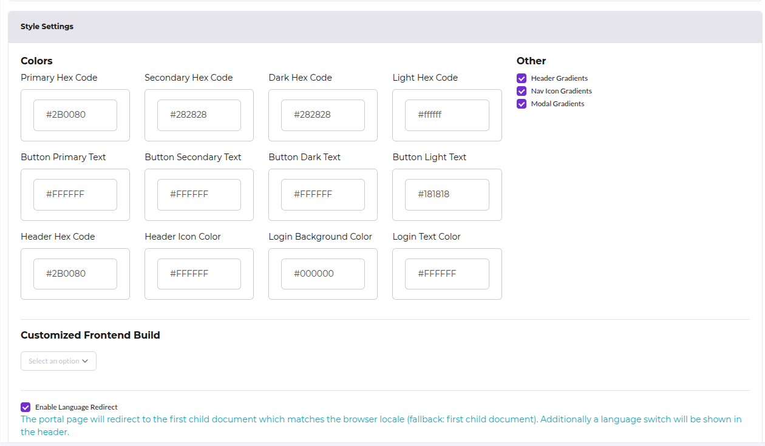
Task: Select the Primary Hex Code label
Action: [x=59, y=78]
